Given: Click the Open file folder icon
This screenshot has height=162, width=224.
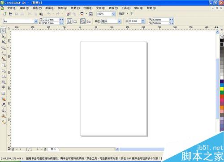Looking at the screenshot, I should 10,14.
